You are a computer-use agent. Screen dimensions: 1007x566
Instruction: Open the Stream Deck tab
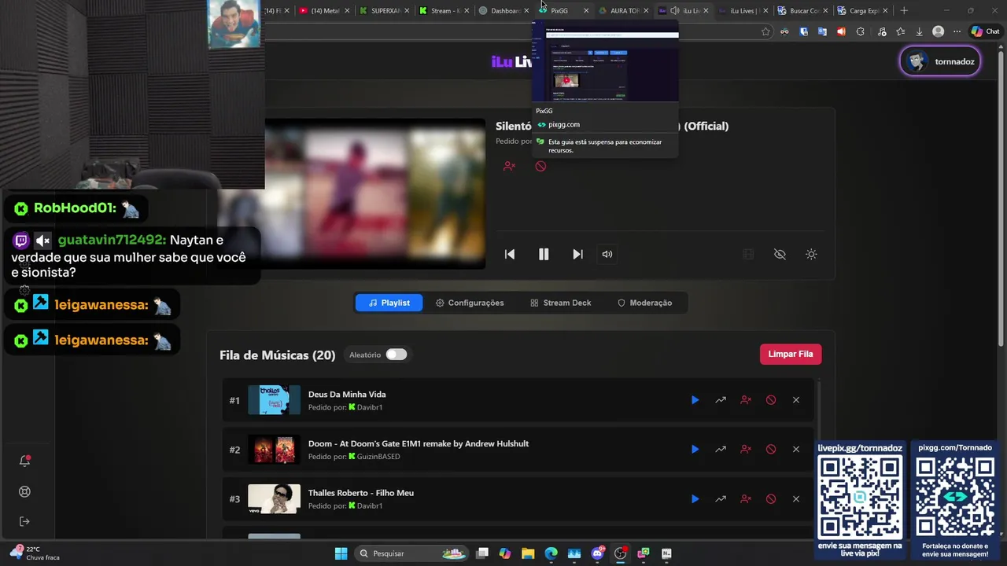click(560, 303)
